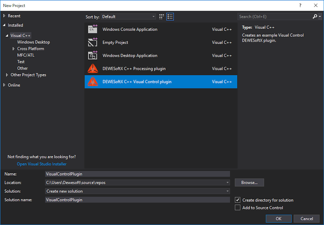Select the Test category
The image size is (324, 225).
point(21,62)
